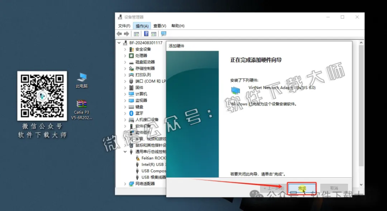Select the Intel(R) USB 3 controller icon
The height and width of the screenshot is (211, 387).
point(137,164)
